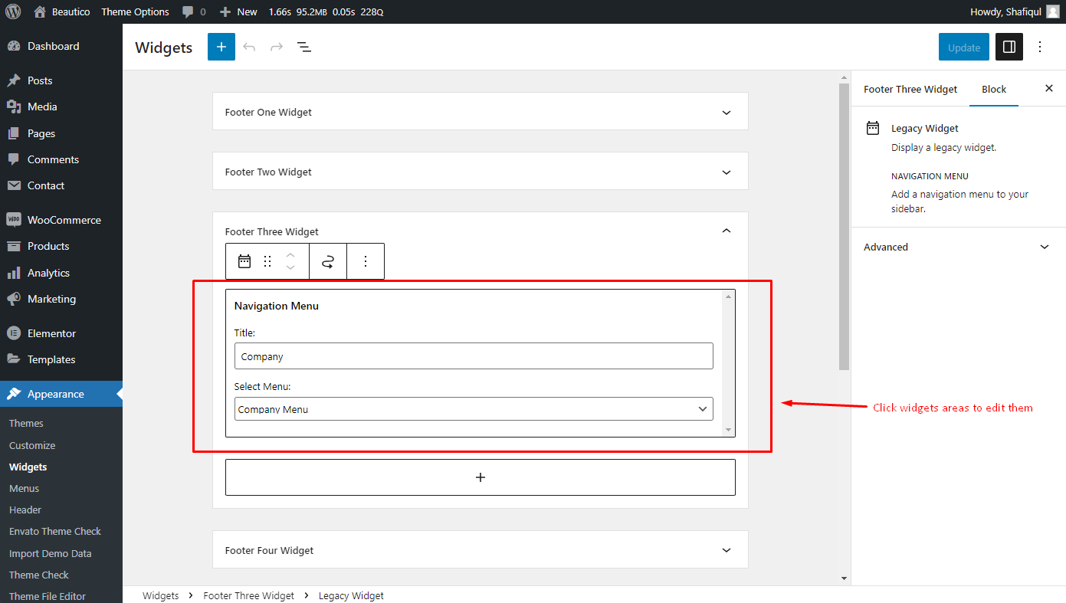
Task: Click the WordPress logo icon
Action: point(13,11)
